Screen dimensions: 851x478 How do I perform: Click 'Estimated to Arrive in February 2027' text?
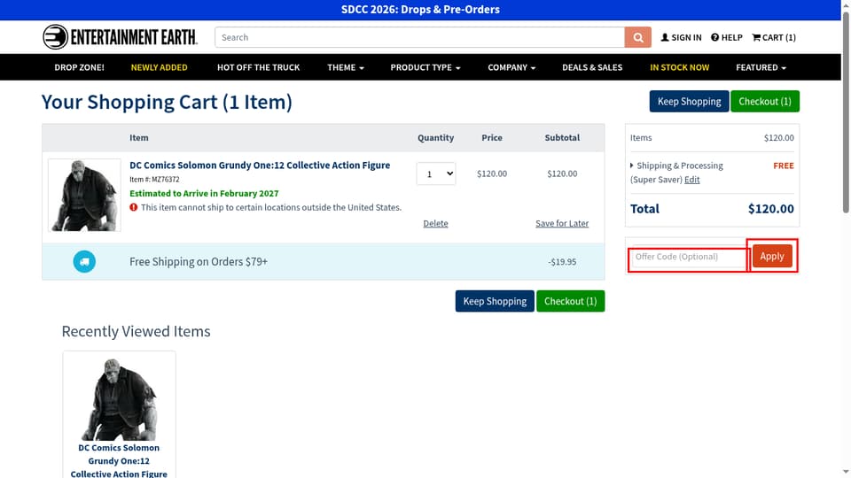(204, 194)
